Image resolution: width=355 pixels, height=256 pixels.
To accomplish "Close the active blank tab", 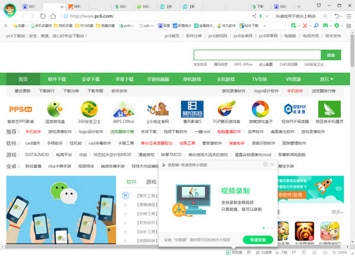I will (62, 7).
